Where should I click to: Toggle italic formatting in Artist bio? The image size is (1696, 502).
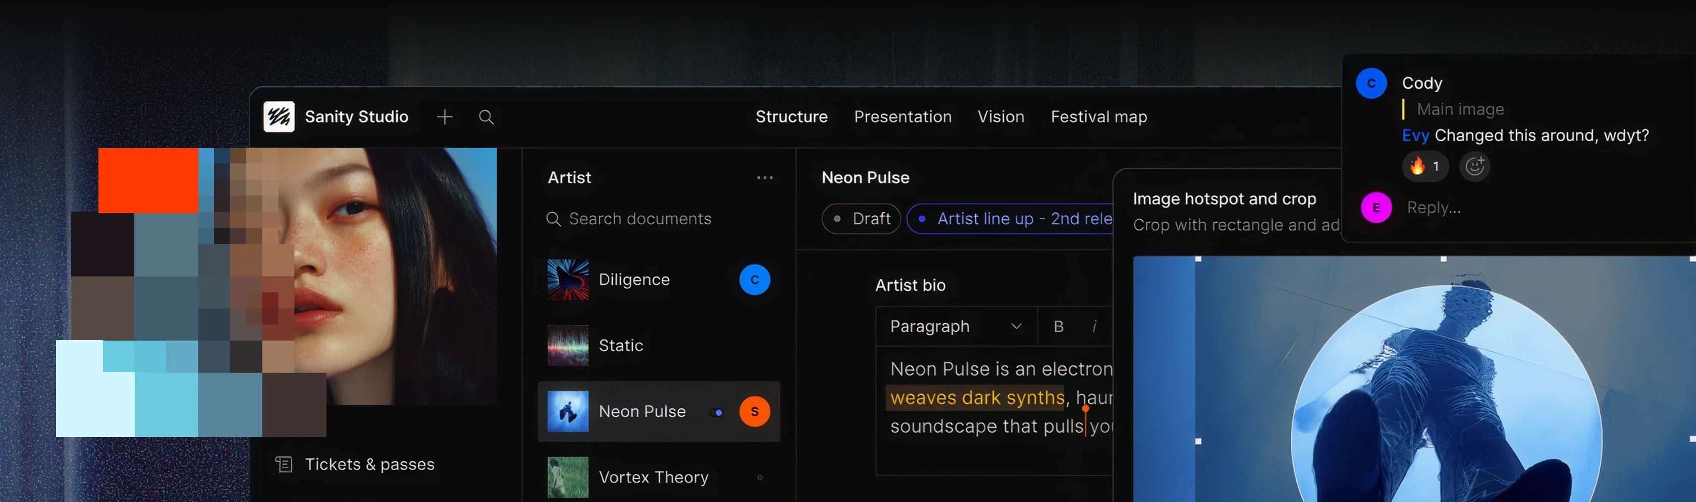tap(1094, 327)
